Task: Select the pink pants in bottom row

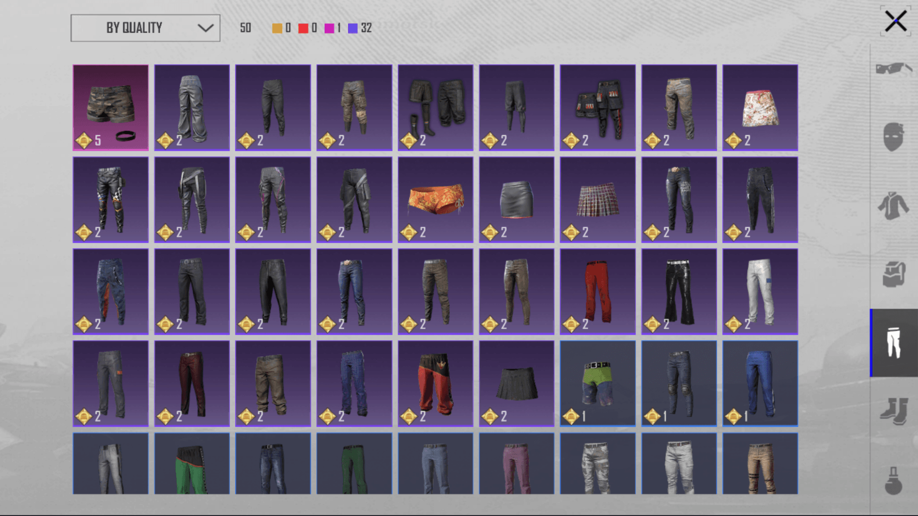Action: click(517, 463)
